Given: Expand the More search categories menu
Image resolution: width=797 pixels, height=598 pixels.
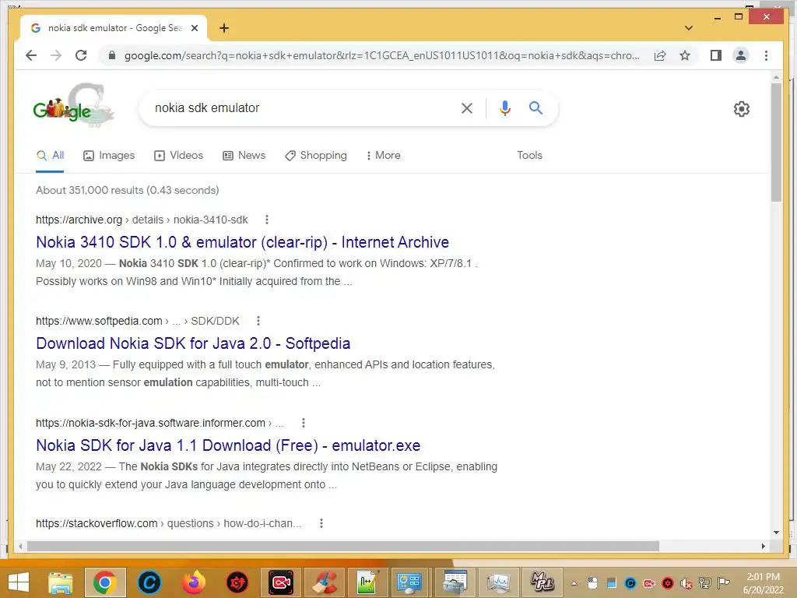Looking at the screenshot, I should click(383, 156).
